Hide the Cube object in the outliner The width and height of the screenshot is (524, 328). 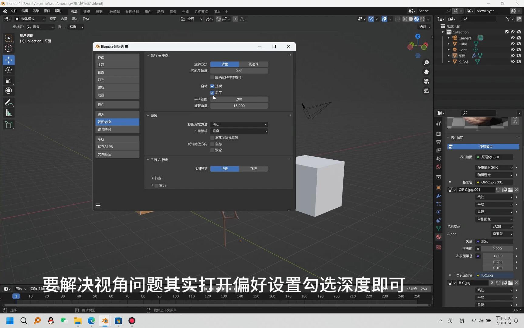tap(513, 44)
